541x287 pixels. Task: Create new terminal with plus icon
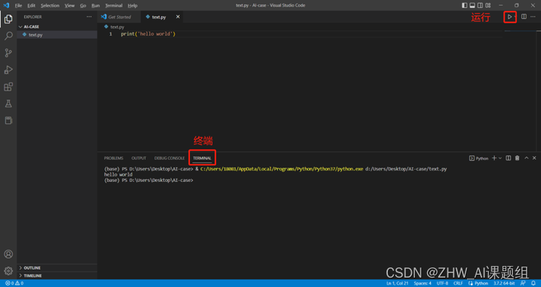point(494,158)
